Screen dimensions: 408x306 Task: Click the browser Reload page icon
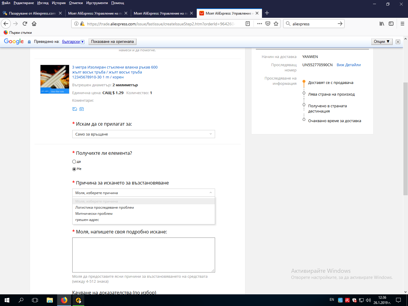[25, 24]
